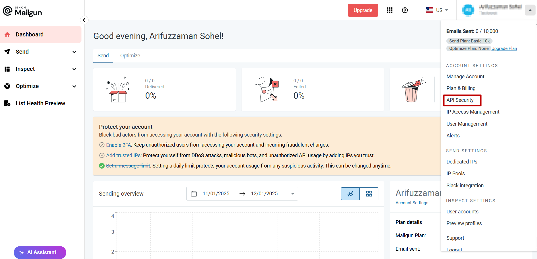Click the Upgrade Plan link

coord(504,48)
